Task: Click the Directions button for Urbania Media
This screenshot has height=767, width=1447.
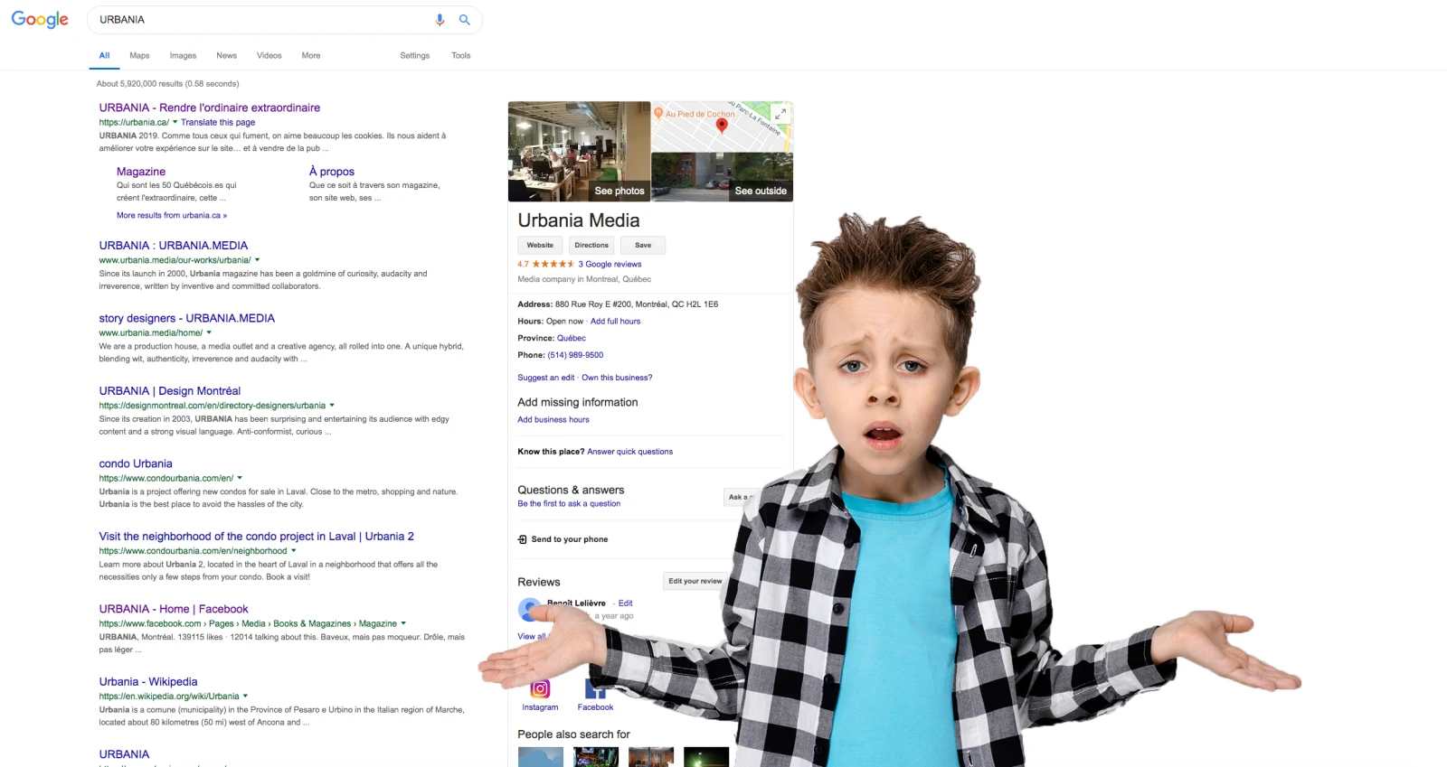Action: (x=591, y=245)
